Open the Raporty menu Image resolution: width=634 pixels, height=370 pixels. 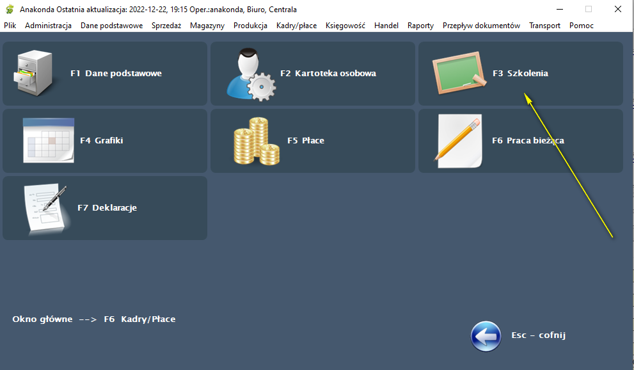pyautogui.click(x=420, y=26)
